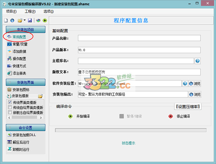The image size is (216, 164).
Task: Open the 操作配置 sidebar item
Action: 17,59
